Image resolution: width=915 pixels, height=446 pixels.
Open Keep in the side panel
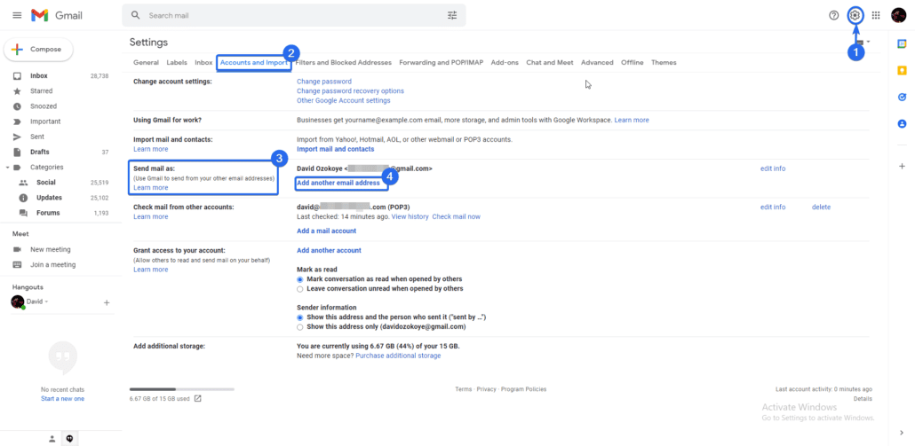(903, 70)
